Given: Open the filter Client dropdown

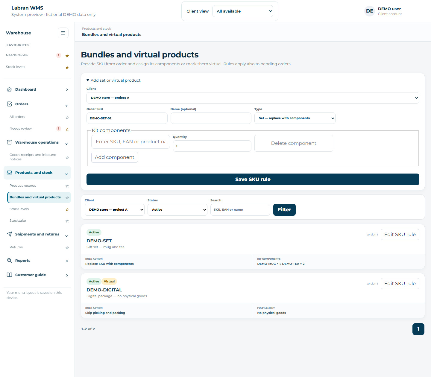Looking at the screenshot, I should click(x=115, y=210).
